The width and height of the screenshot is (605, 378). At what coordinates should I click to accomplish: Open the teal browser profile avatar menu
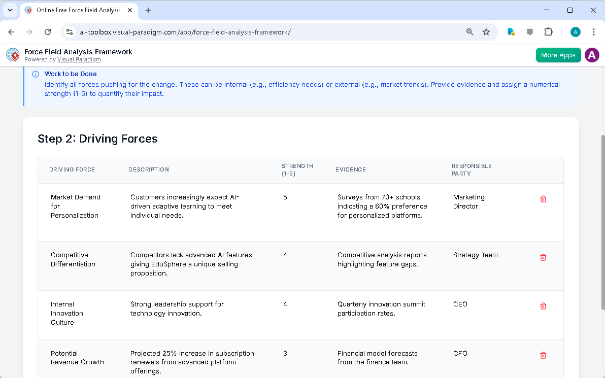pos(575,31)
